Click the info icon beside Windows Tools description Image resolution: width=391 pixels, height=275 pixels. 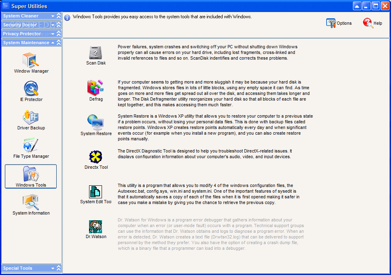pyautogui.click(x=67, y=18)
